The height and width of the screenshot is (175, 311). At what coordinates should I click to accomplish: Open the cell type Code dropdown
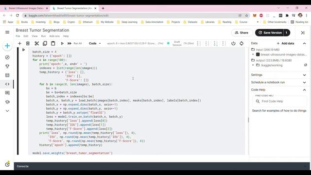point(95,43)
